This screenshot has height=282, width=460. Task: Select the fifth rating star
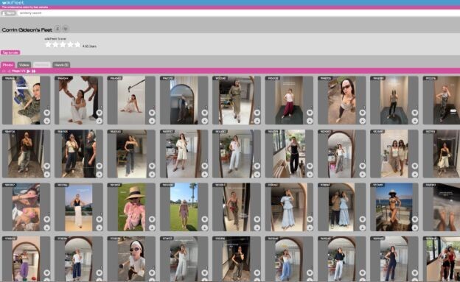(x=77, y=45)
